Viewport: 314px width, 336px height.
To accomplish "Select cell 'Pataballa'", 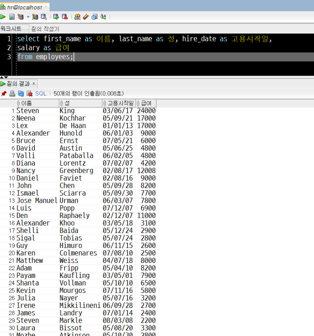I will [81, 156].
